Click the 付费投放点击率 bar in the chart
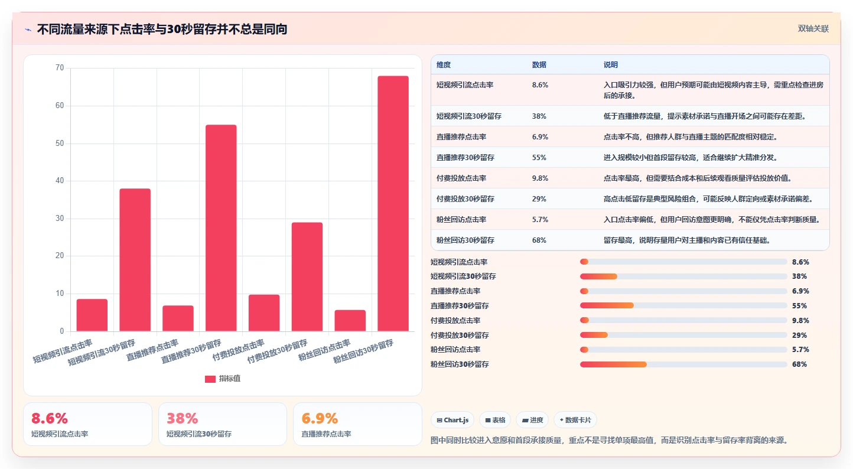This screenshot has width=853, height=469. click(264, 312)
